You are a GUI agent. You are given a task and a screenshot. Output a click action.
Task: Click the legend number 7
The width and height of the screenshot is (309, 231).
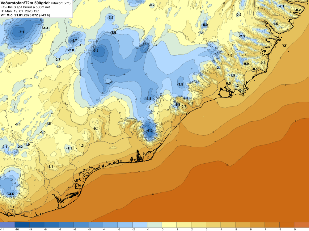click(x=265, y=229)
